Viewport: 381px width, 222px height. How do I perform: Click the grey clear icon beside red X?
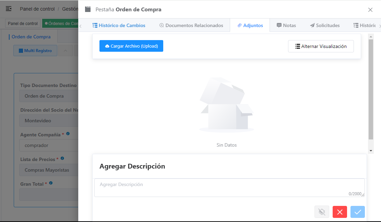click(x=322, y=212)
